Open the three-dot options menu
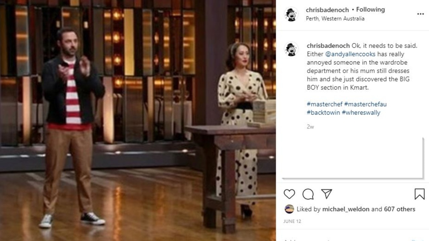Viewport: 429px width, 241px height. (x=420, y=14)
